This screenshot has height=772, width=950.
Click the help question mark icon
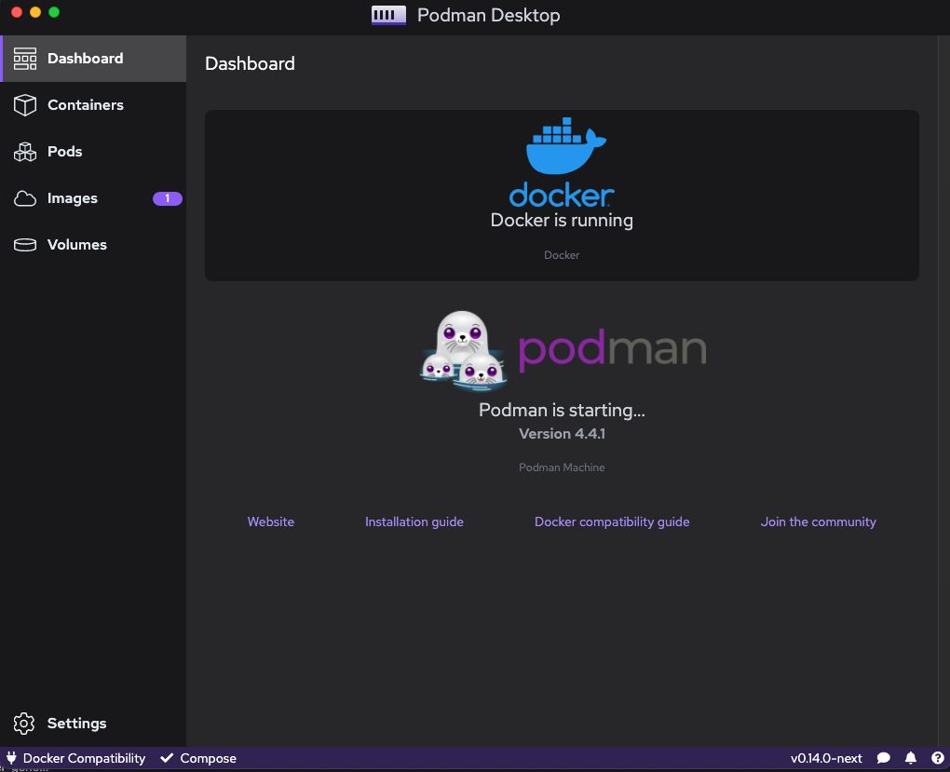938,757
